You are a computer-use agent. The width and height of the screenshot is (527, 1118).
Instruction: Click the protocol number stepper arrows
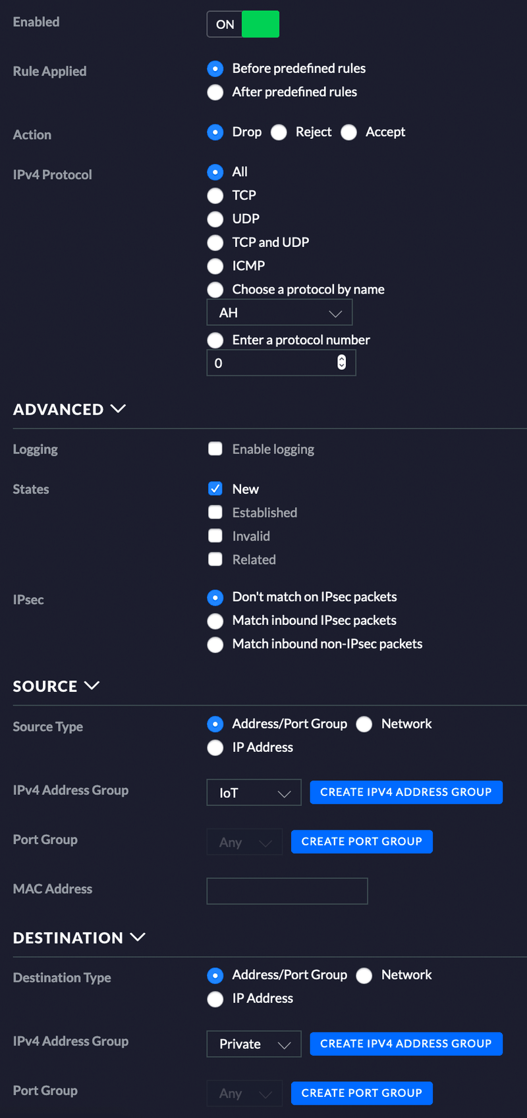pos(341,362)
